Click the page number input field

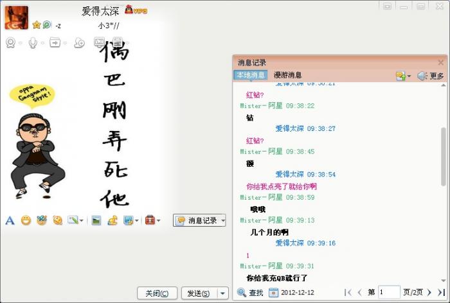(x=389, y=292)
